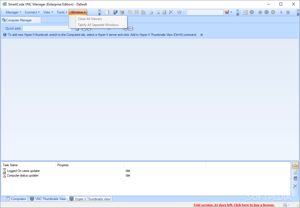Click the scroll log icon in side panel

(x=295, y=172)
